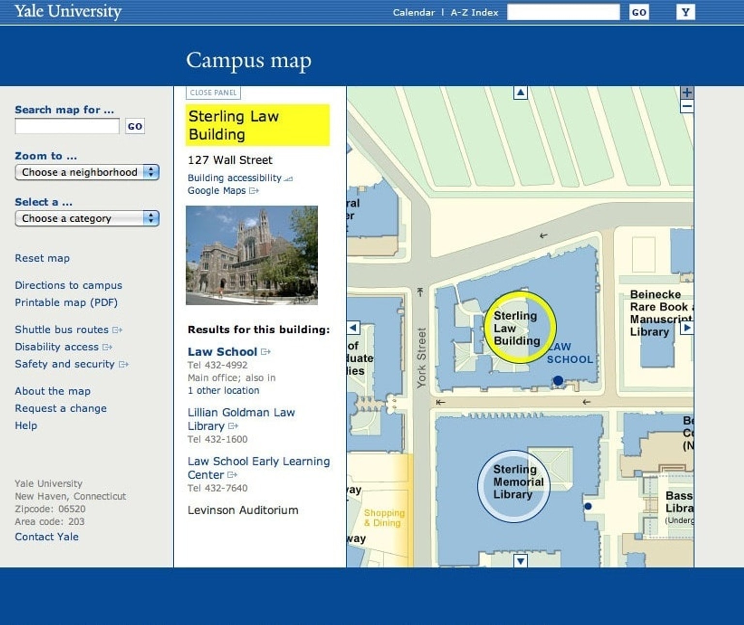Pan the map down with bottom arrow

click(x=520, y=561)
